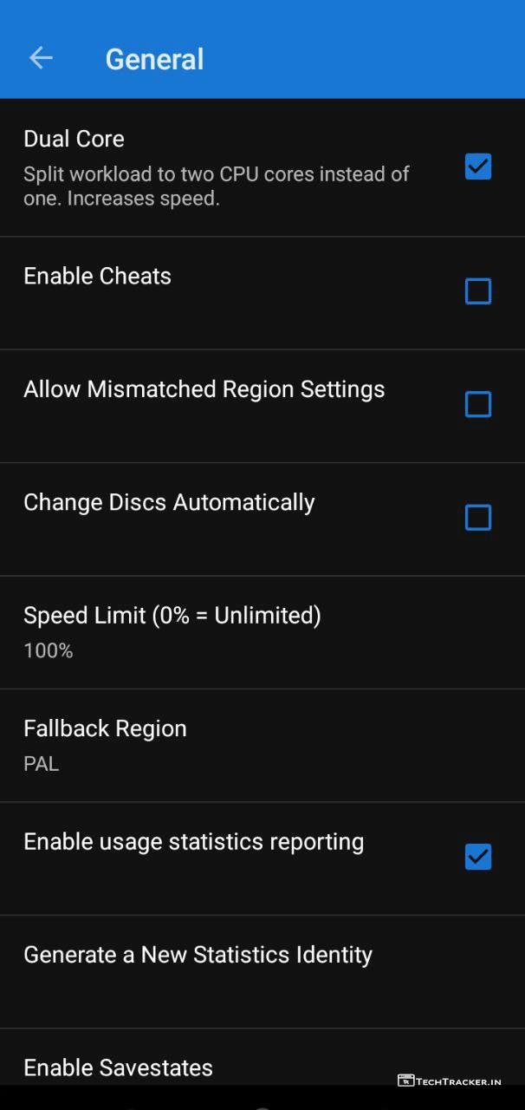This screenshot has width=525, height=1110.
Task: Tick the Enable Cheats checkbox
Action: point(477,291)
